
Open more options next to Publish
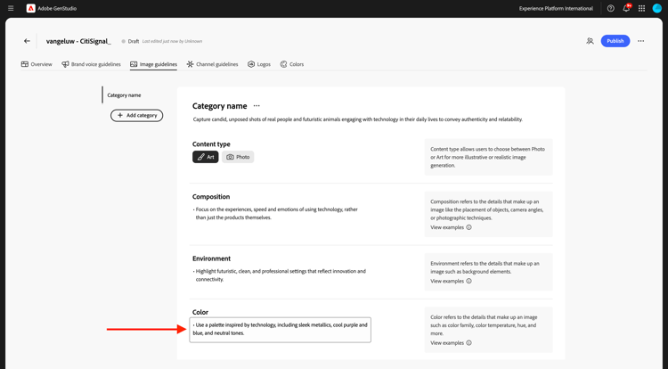(x=640, y=41)
